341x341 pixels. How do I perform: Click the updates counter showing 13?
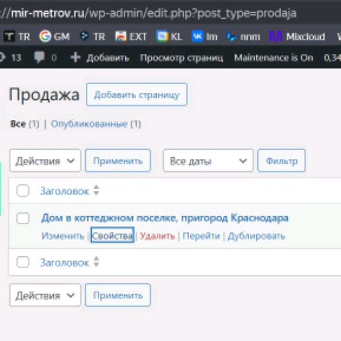coord(11,57)
